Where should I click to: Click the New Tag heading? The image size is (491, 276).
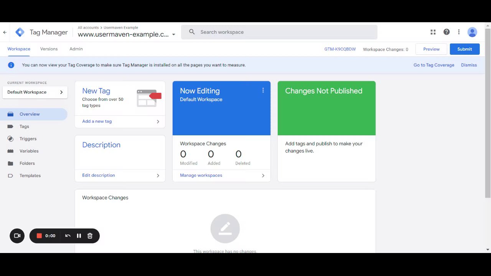[96, 91]
